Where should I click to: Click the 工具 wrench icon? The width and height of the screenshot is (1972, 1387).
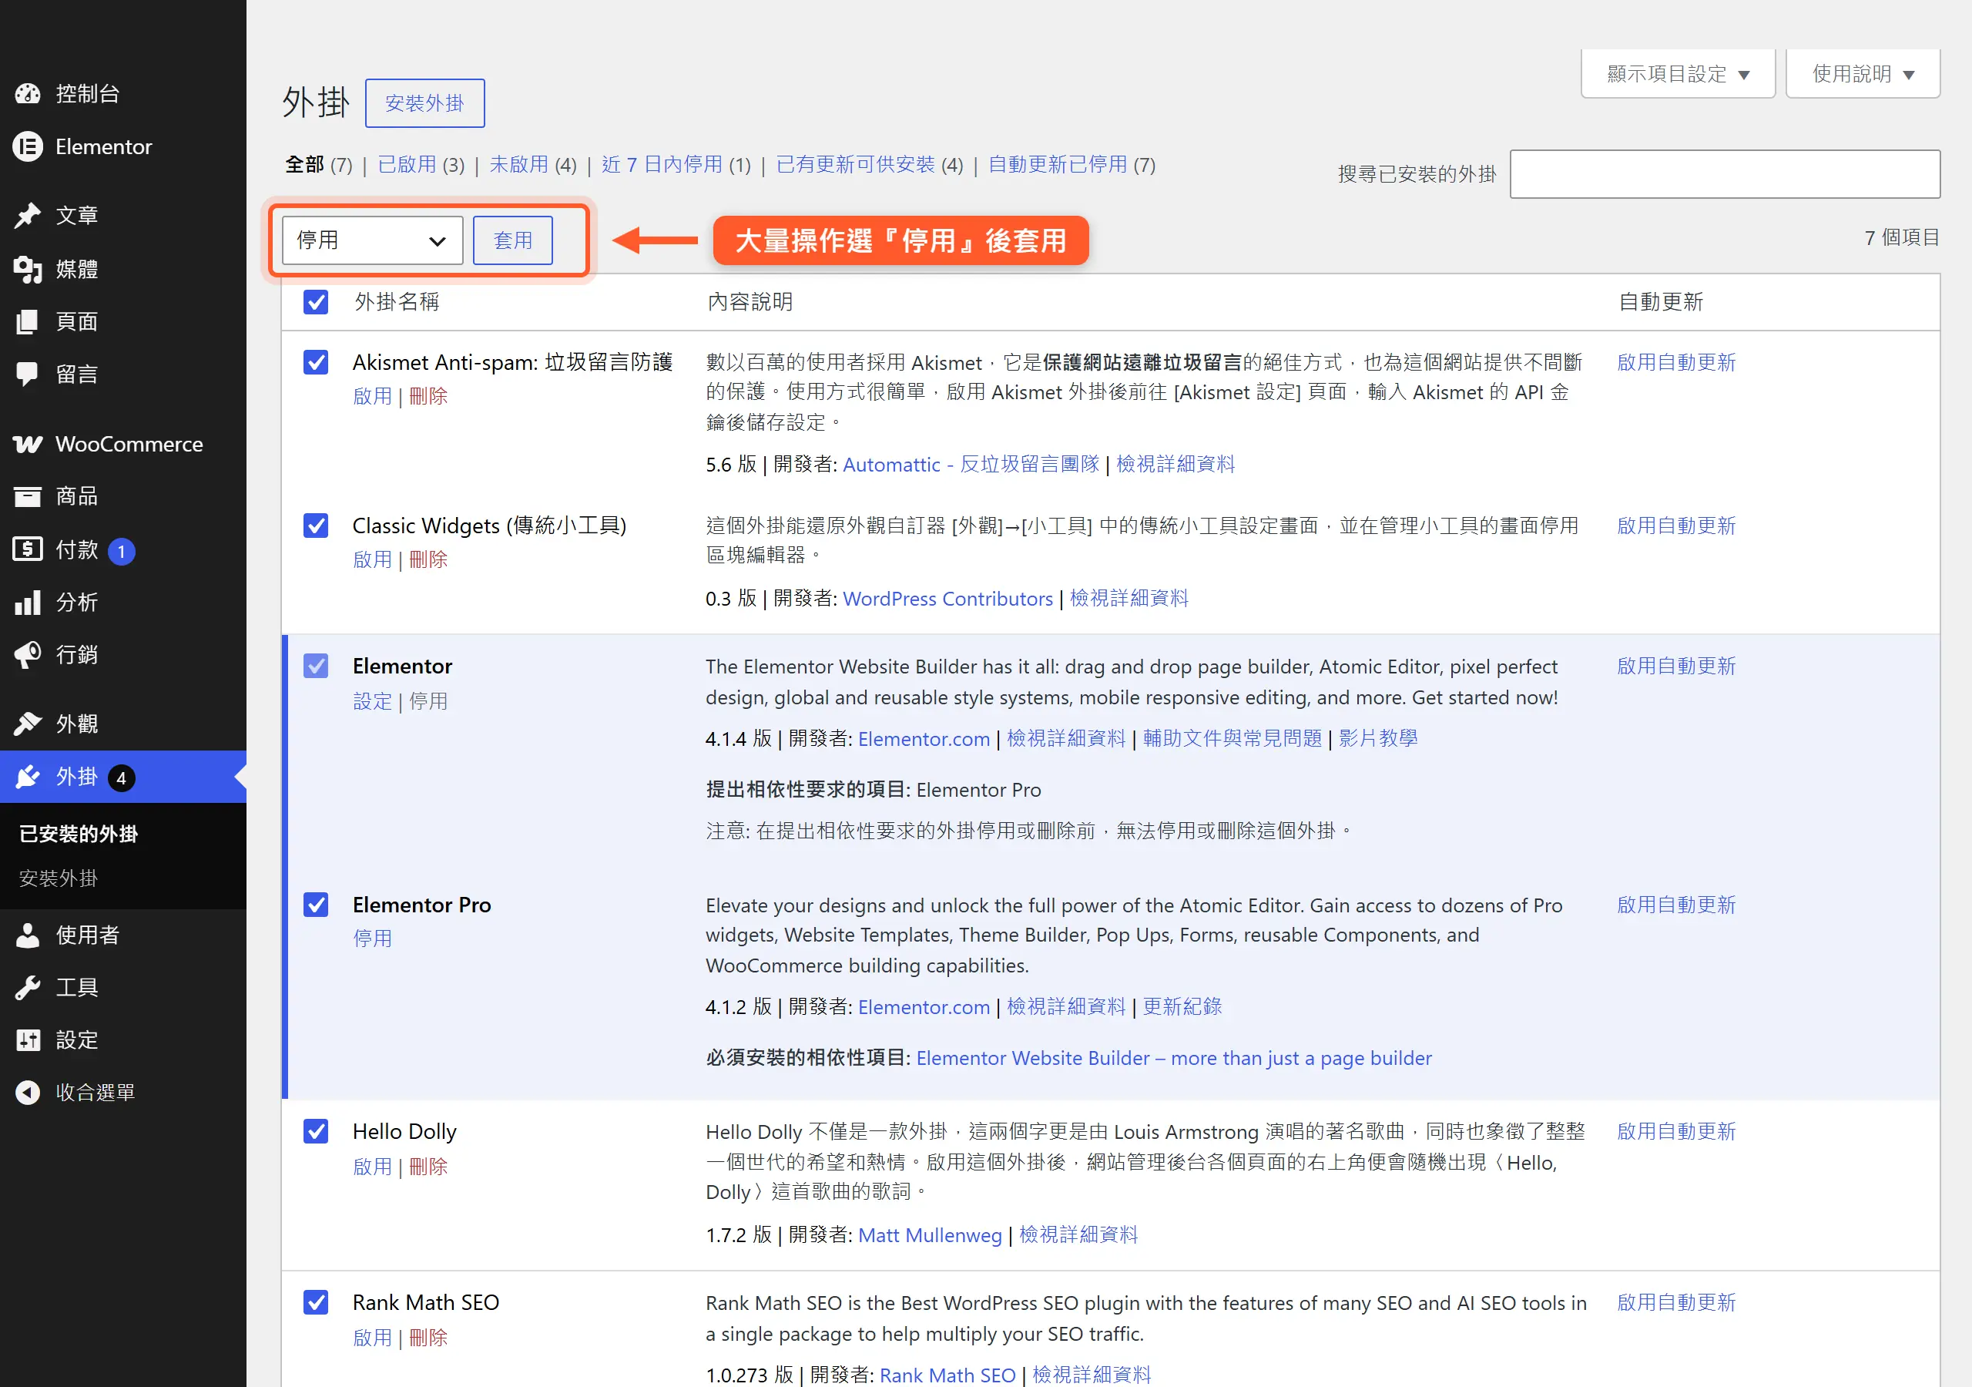click(28, 987)
